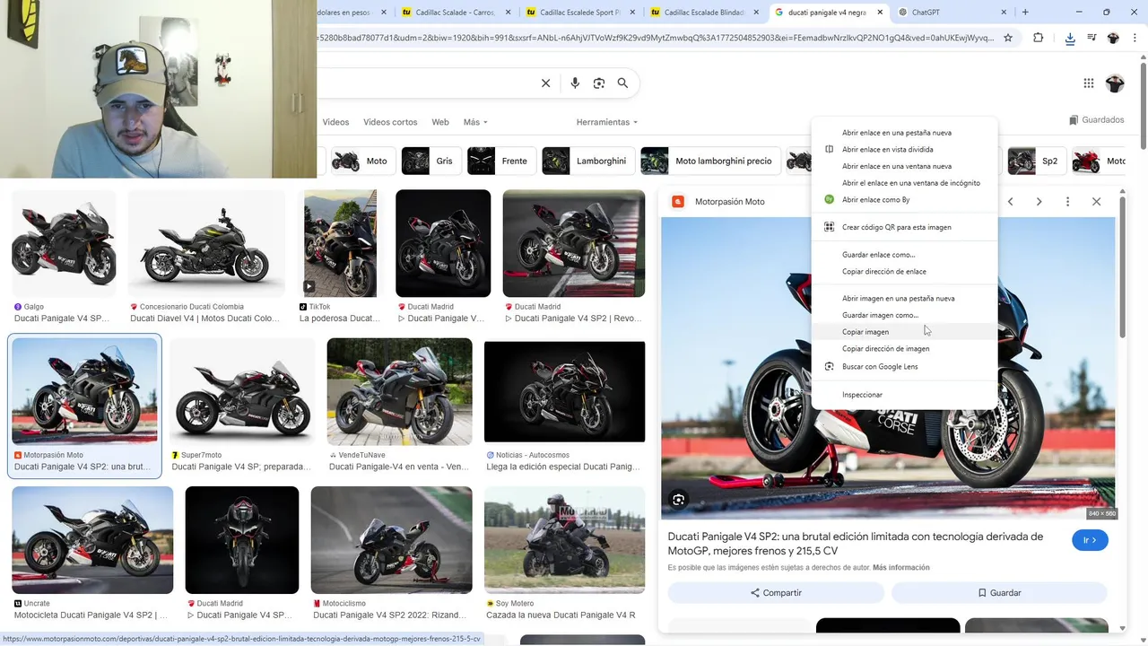
Task: Expand the Más search filter dropdown
Action: [x=475, y=122]
